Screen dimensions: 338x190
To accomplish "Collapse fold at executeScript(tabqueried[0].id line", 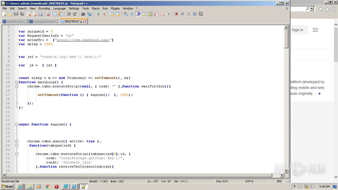I will pyautogui.click(x=17, y=154).
